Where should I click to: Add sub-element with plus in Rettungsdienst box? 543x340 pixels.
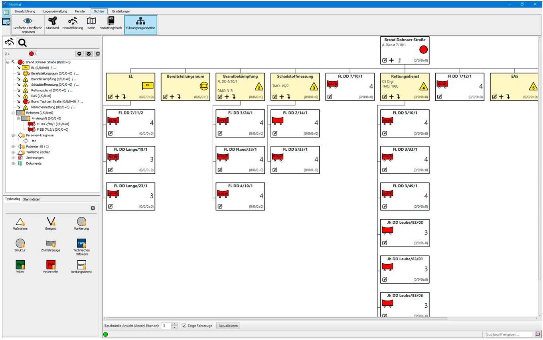tap(391, 97)
